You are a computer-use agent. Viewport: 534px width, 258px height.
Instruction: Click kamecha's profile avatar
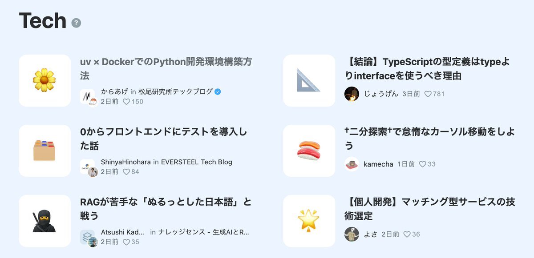(352, 164)
